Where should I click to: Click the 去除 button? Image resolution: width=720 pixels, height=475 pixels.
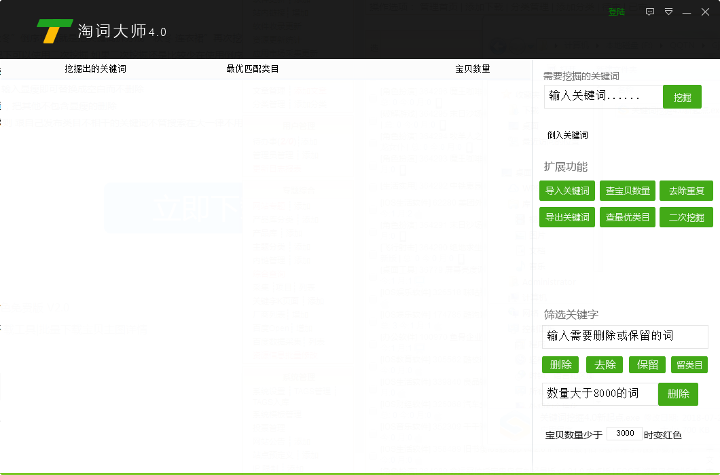[x=605, y=365]
